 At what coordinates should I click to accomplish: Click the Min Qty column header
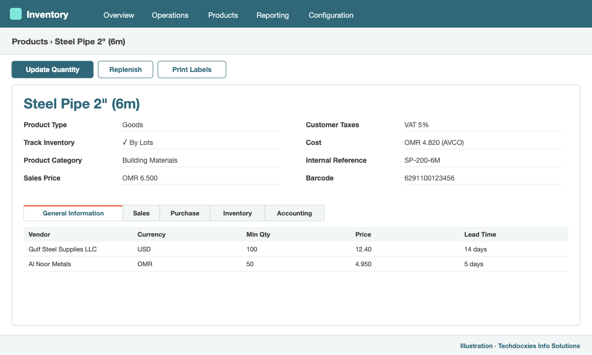click(259, 234)
